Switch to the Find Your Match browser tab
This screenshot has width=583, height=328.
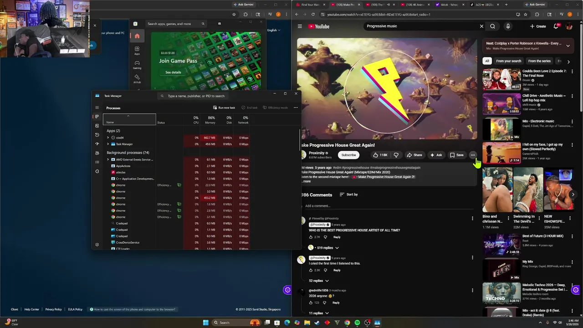click(310, 5)
